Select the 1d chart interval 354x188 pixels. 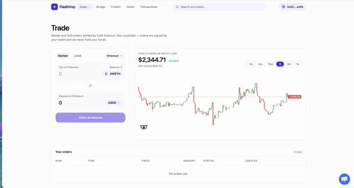(298, 64)
